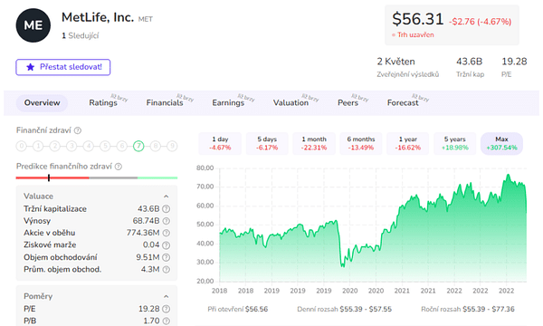Switch to the Financials tab
The width and height of the screenshot is (543, 326).
(x=165, y=103)
